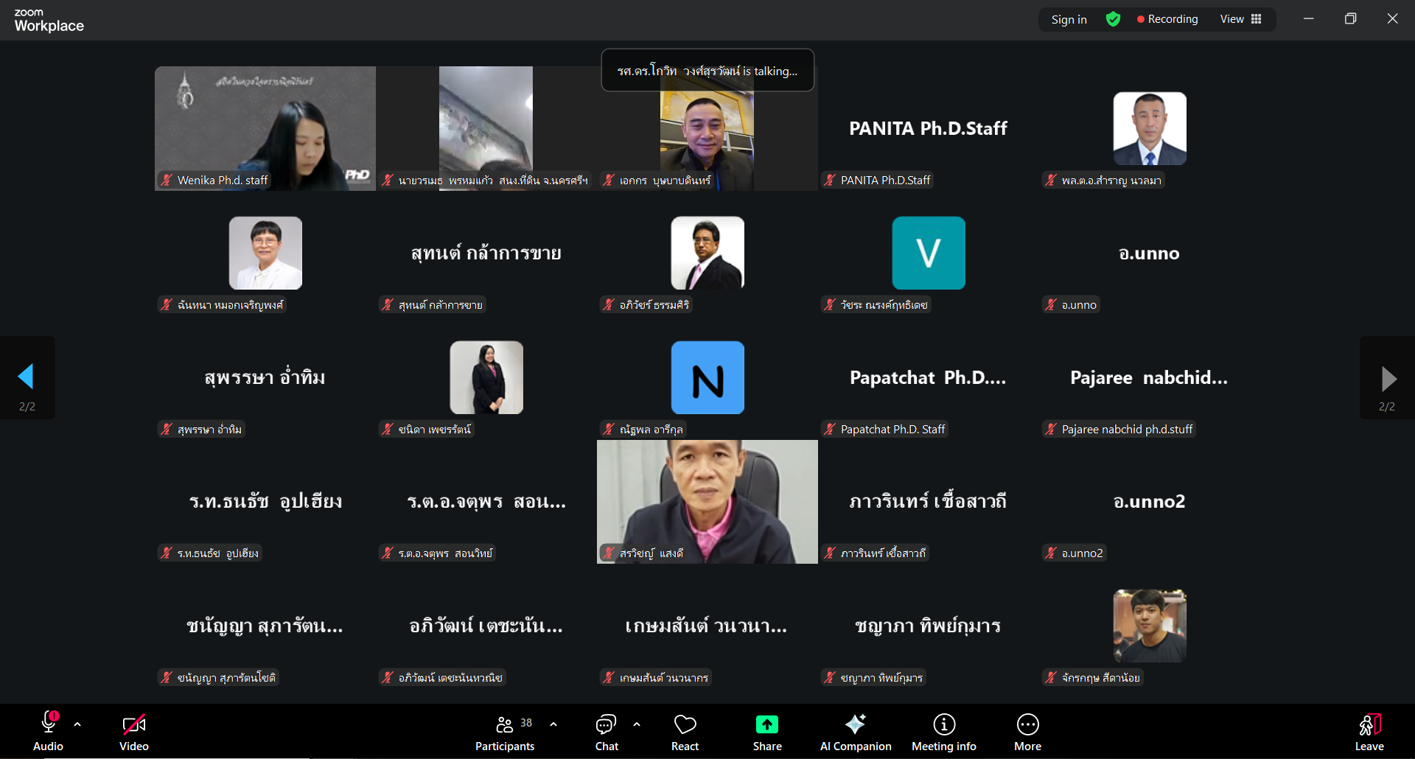Turn on camera with Video button
Image resolution: width=1415 pixels, height=759 pixels.
tap(134, 732)
